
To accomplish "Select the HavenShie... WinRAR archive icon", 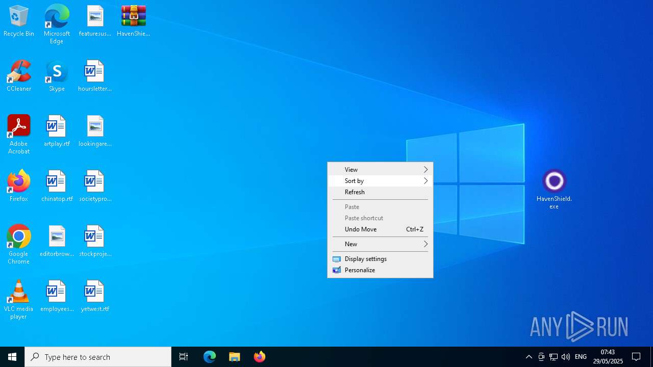I will click(133, 21).
